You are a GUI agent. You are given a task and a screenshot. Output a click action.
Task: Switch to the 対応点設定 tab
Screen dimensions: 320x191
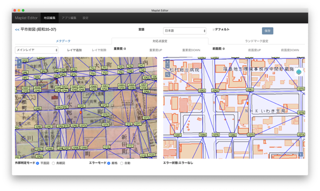coord(160,41)
